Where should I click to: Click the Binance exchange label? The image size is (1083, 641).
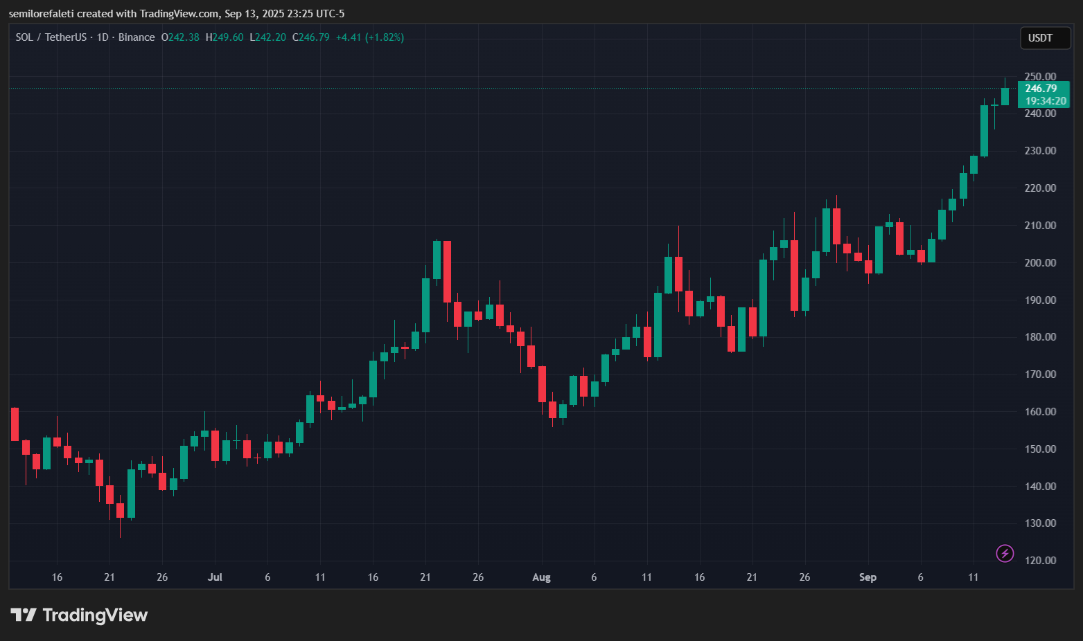[x=137, y=37]
